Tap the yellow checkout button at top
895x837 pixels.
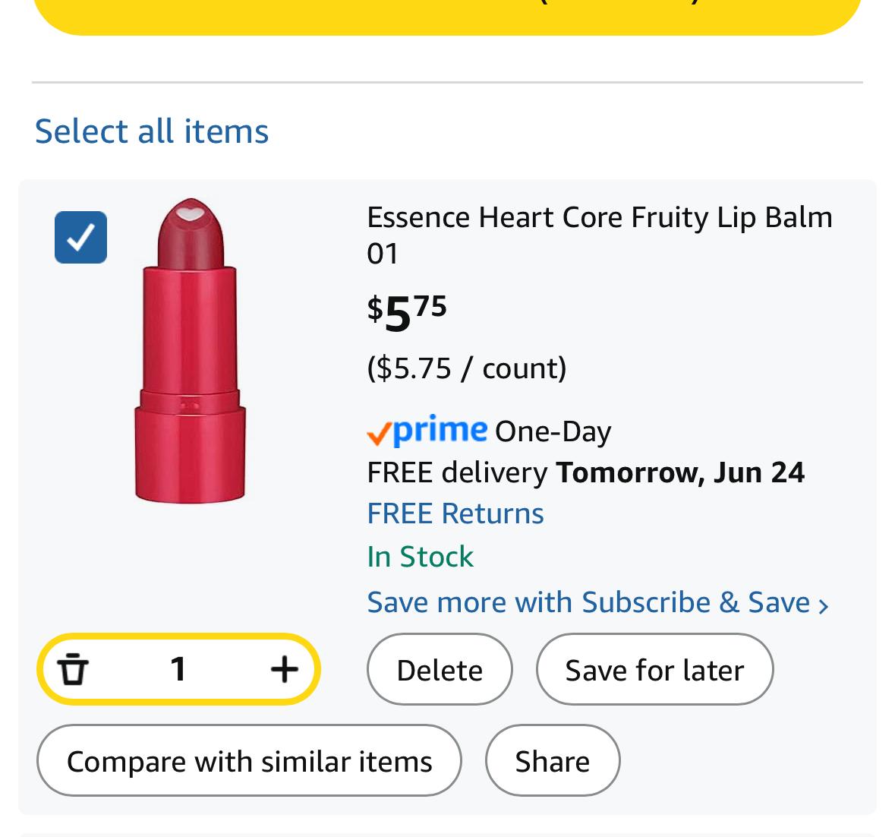[x=448, y=14]
